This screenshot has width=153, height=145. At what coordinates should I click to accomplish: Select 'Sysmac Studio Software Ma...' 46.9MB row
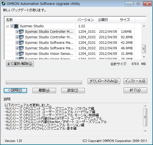pos(49,48)
